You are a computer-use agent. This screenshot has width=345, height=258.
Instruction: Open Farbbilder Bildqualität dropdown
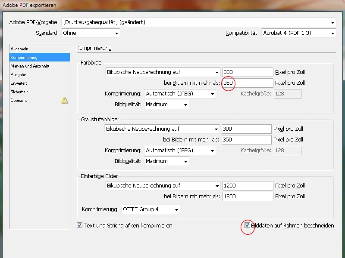(x=166, y=104)
